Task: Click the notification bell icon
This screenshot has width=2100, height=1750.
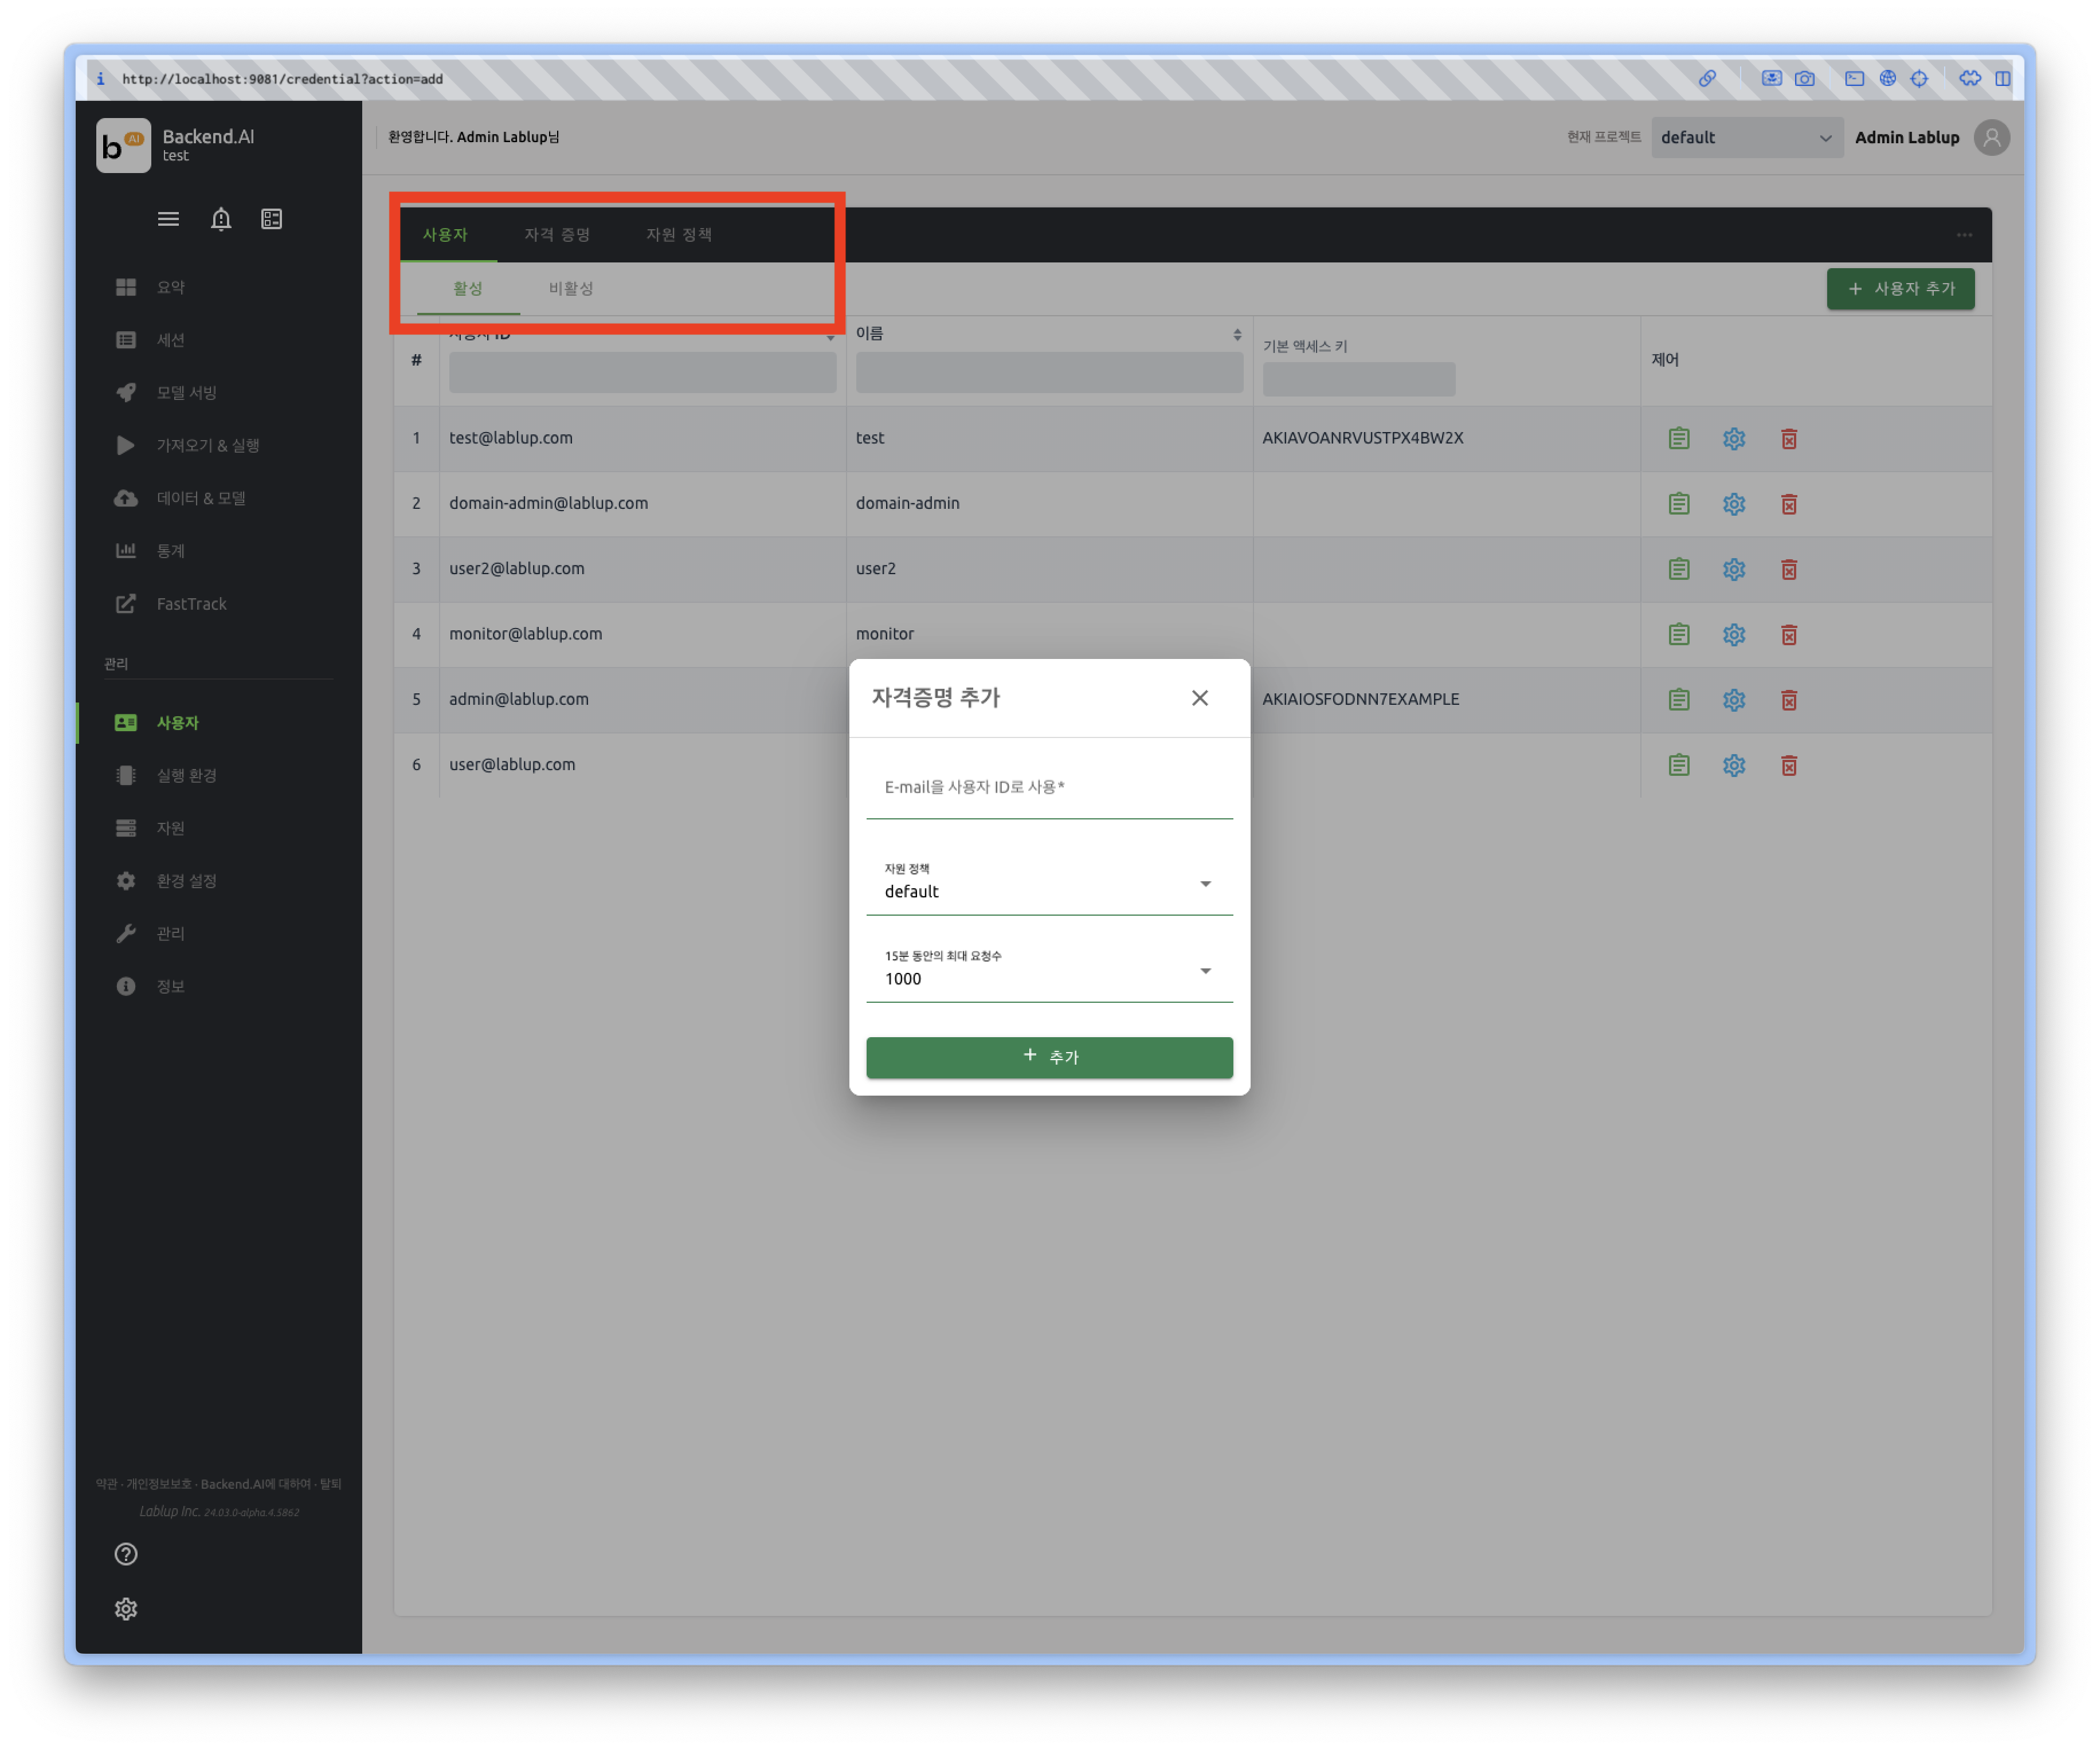Action: point(221,219)
